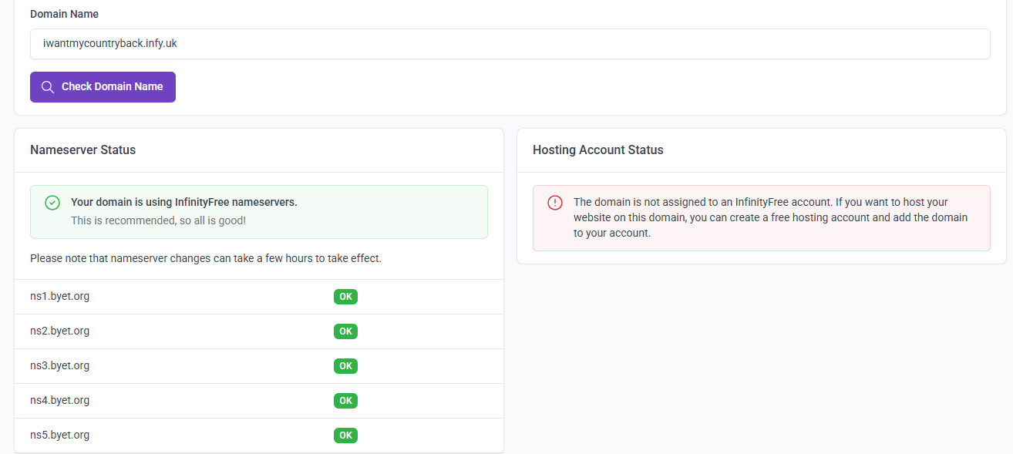Click the OK badge for ns1.byet.org

pyautogui.click(x=345, y=297)
